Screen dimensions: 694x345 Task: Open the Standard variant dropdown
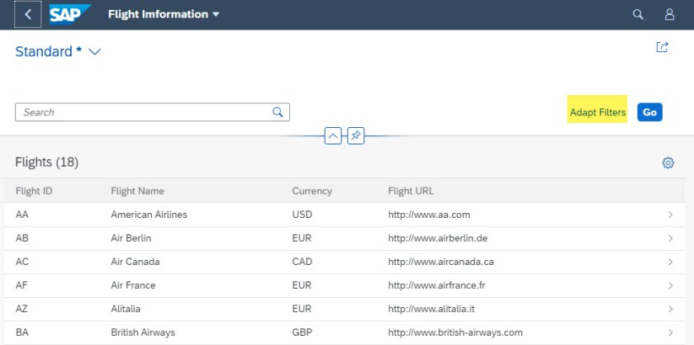pyautogui.click(x=94, y=52)
